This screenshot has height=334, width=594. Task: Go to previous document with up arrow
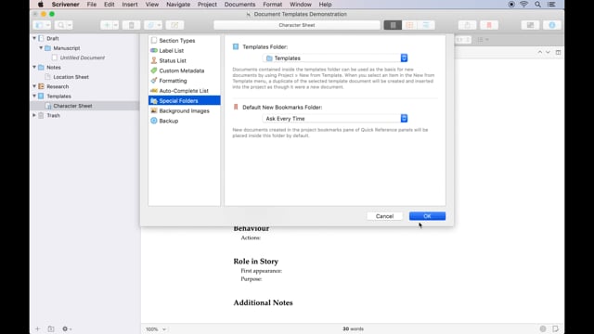coord(540,52)
